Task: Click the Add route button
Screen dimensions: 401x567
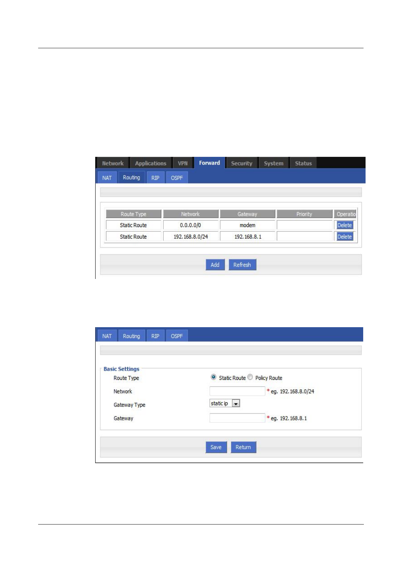Action: coord(215,265)
